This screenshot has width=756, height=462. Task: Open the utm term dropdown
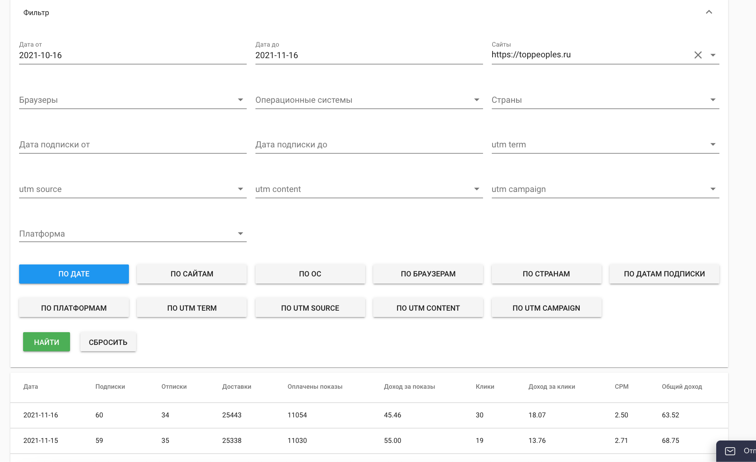click(x=713, y=145)
